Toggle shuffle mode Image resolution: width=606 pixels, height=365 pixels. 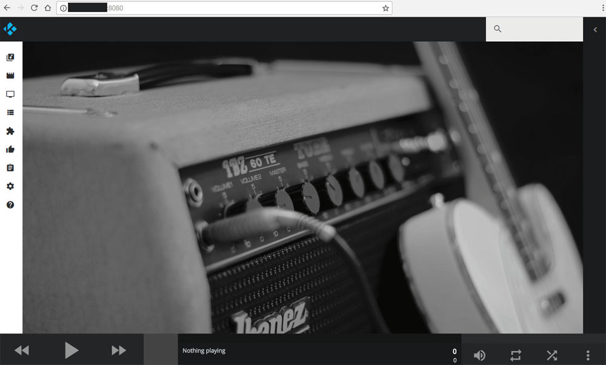(x=552, y=355)
